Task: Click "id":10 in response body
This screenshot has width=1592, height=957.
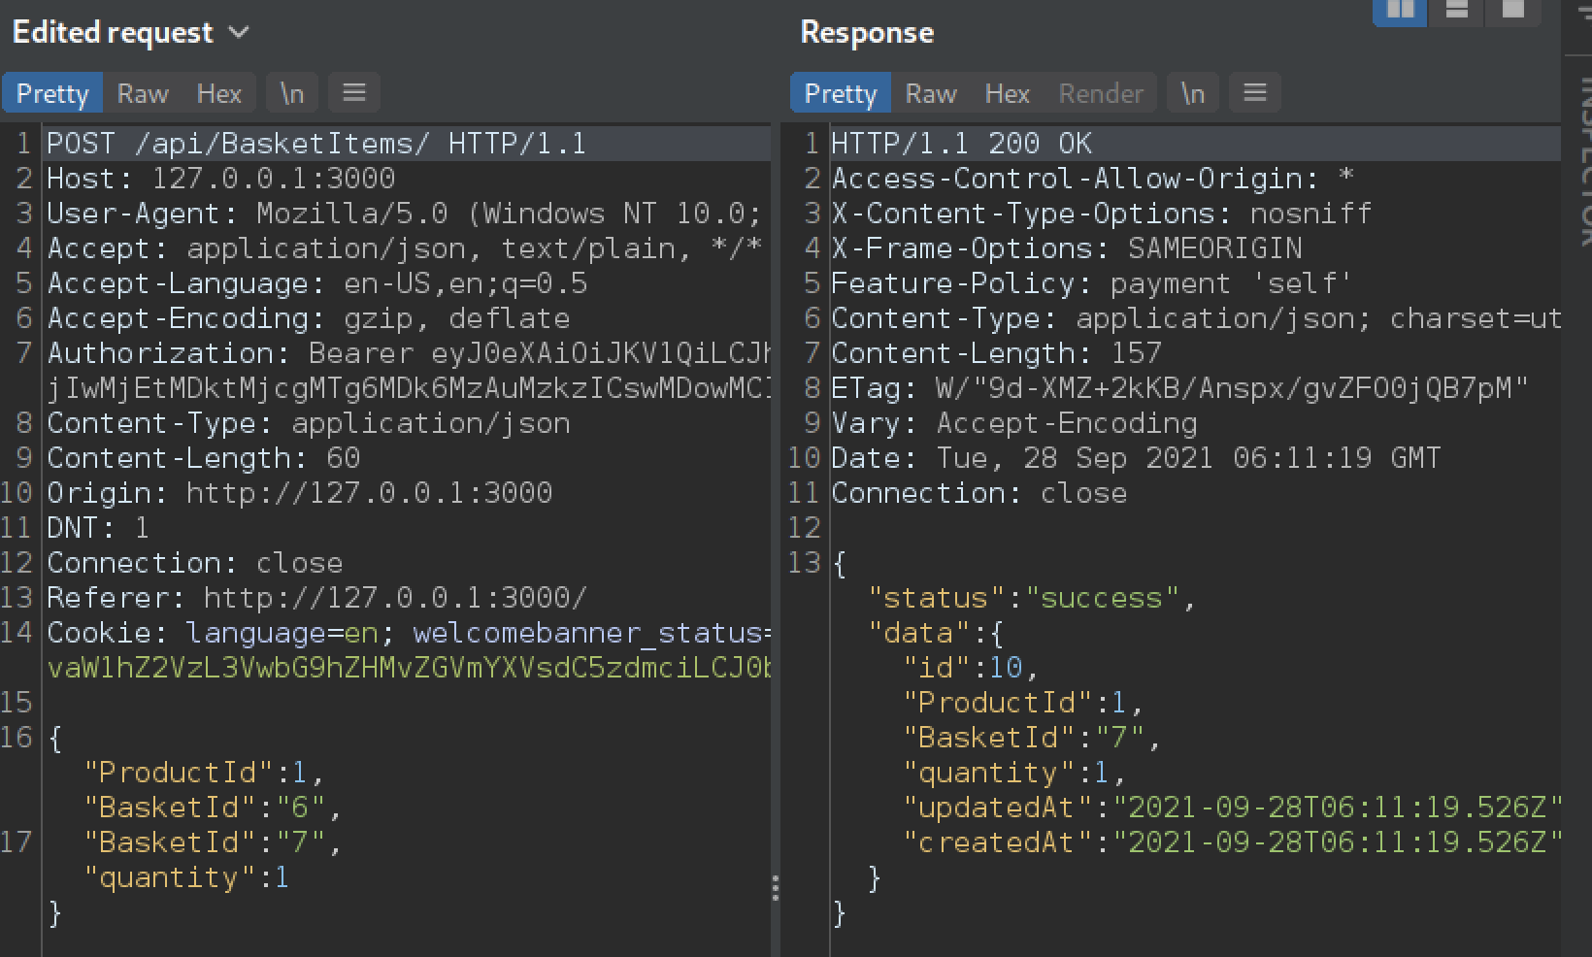Action: point(971,668)
